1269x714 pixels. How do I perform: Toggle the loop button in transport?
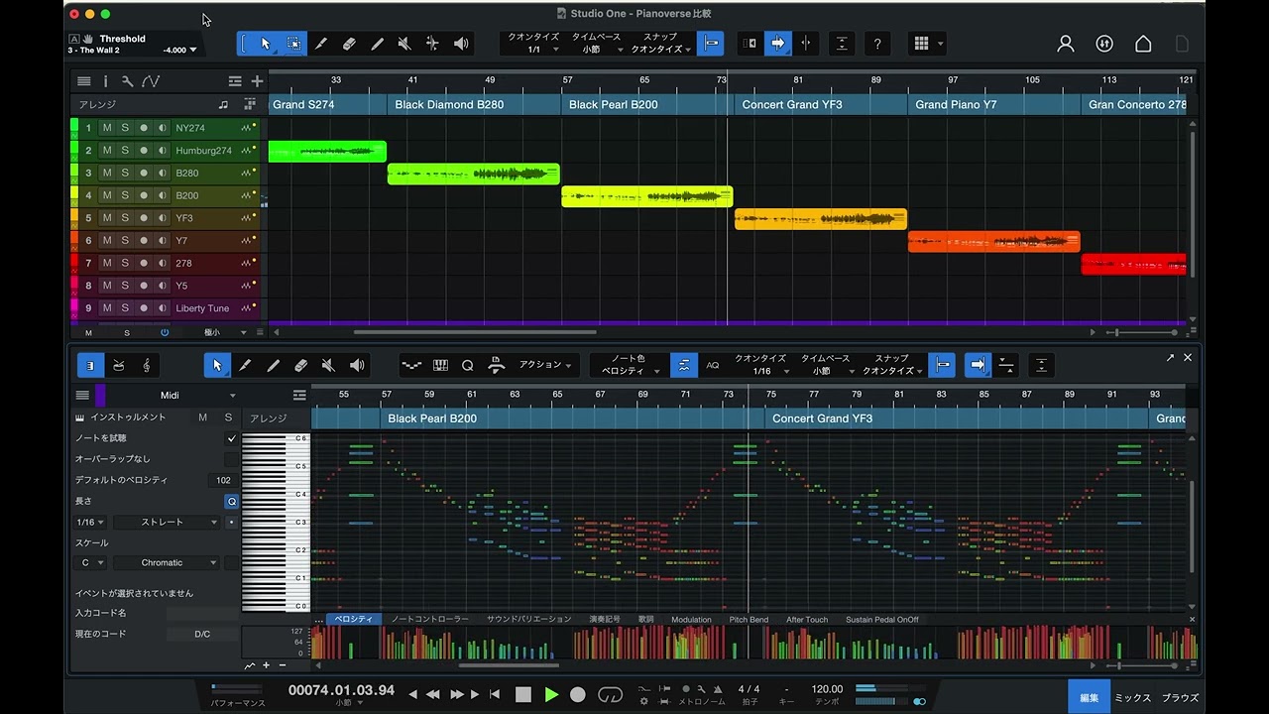tap(611, 695)
